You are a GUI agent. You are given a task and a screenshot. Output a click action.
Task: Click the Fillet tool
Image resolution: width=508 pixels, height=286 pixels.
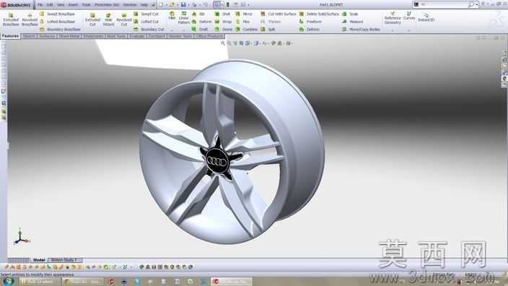point(172,16)
